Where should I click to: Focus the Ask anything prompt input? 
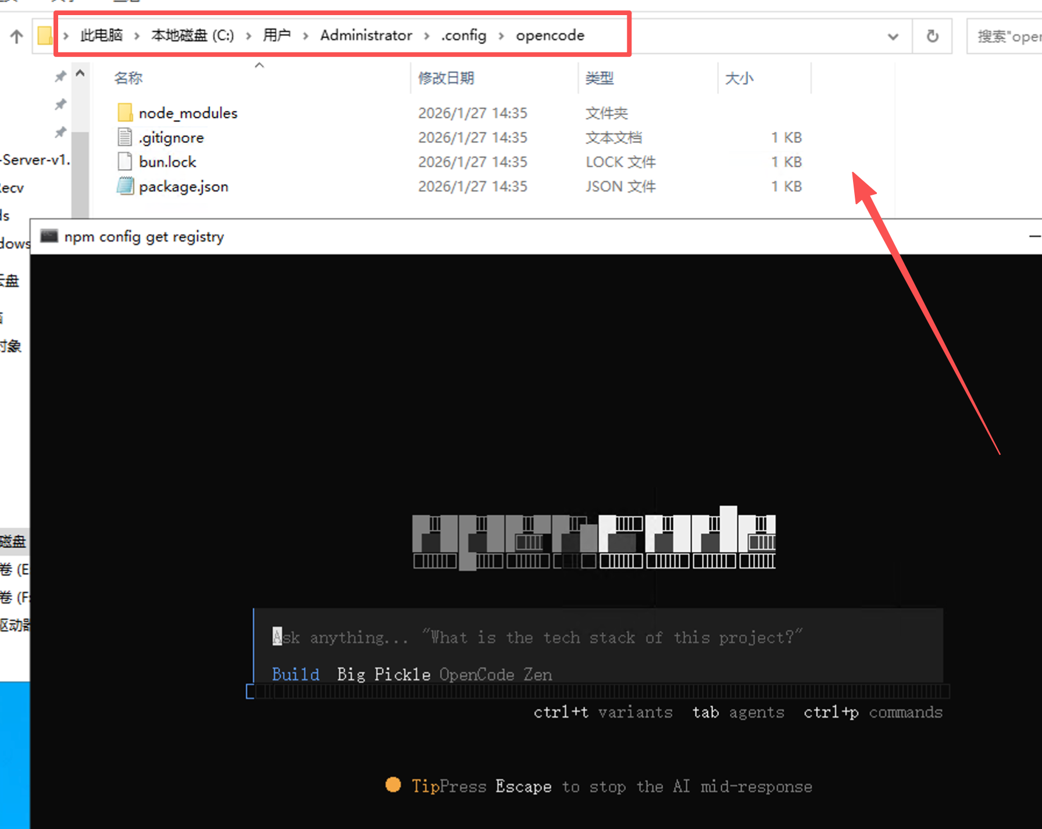[535, 637]
